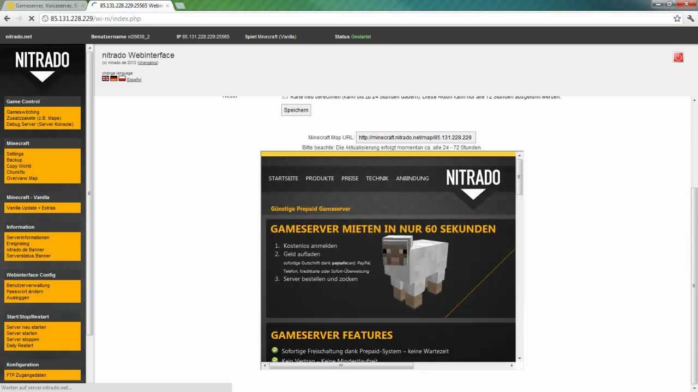
Task: Open the Chunkfix link
Action: click(16, 172)
